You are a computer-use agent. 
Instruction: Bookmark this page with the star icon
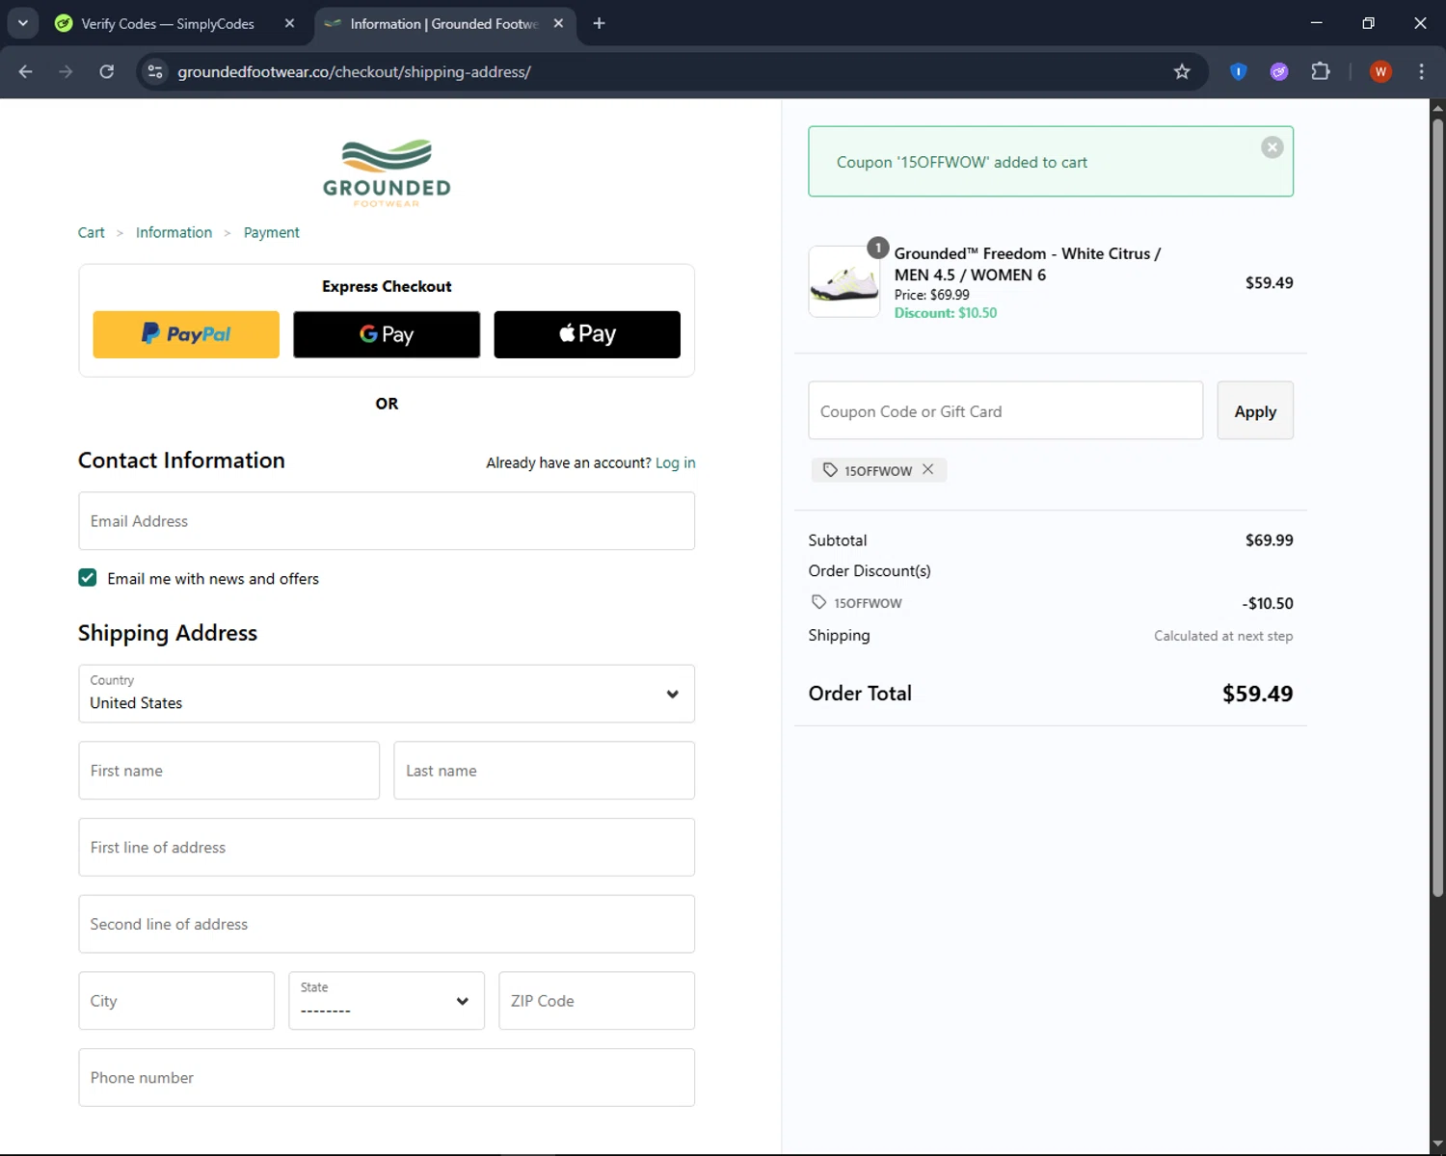click(1182, 71)
